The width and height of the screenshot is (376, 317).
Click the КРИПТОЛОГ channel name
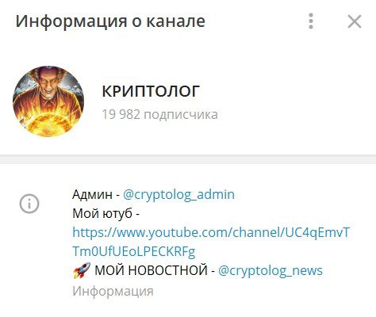[151, 91]
